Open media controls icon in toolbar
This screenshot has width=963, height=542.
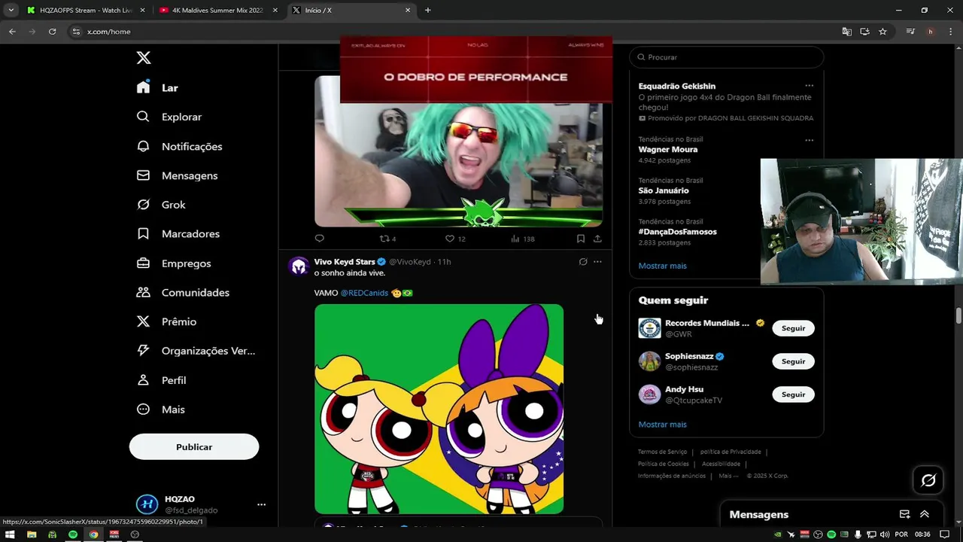point(910,32)
